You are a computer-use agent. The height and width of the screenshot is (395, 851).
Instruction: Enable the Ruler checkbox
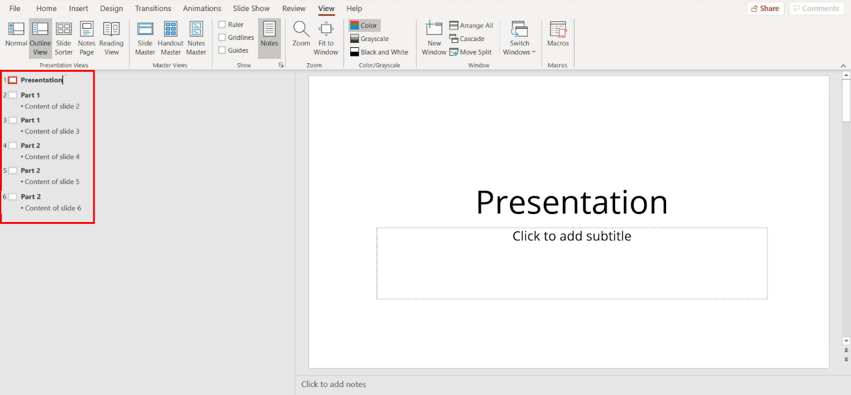coord(222,24)
